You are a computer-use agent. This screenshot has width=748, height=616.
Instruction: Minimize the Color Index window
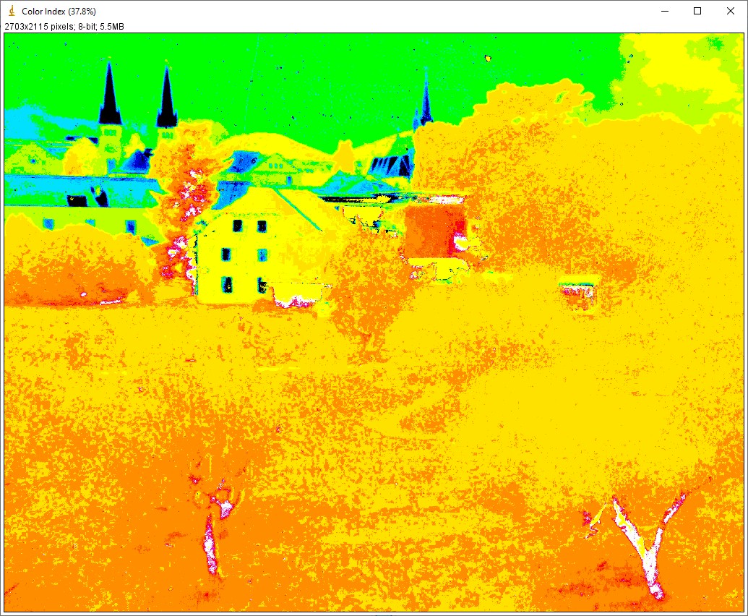665,11
